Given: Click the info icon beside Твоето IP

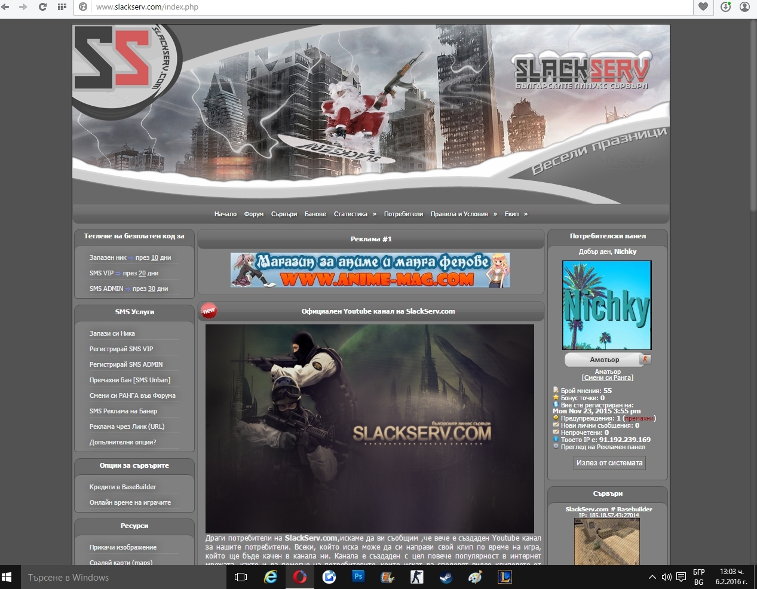Looking at the screenshot, I should [x=556, y=439].
